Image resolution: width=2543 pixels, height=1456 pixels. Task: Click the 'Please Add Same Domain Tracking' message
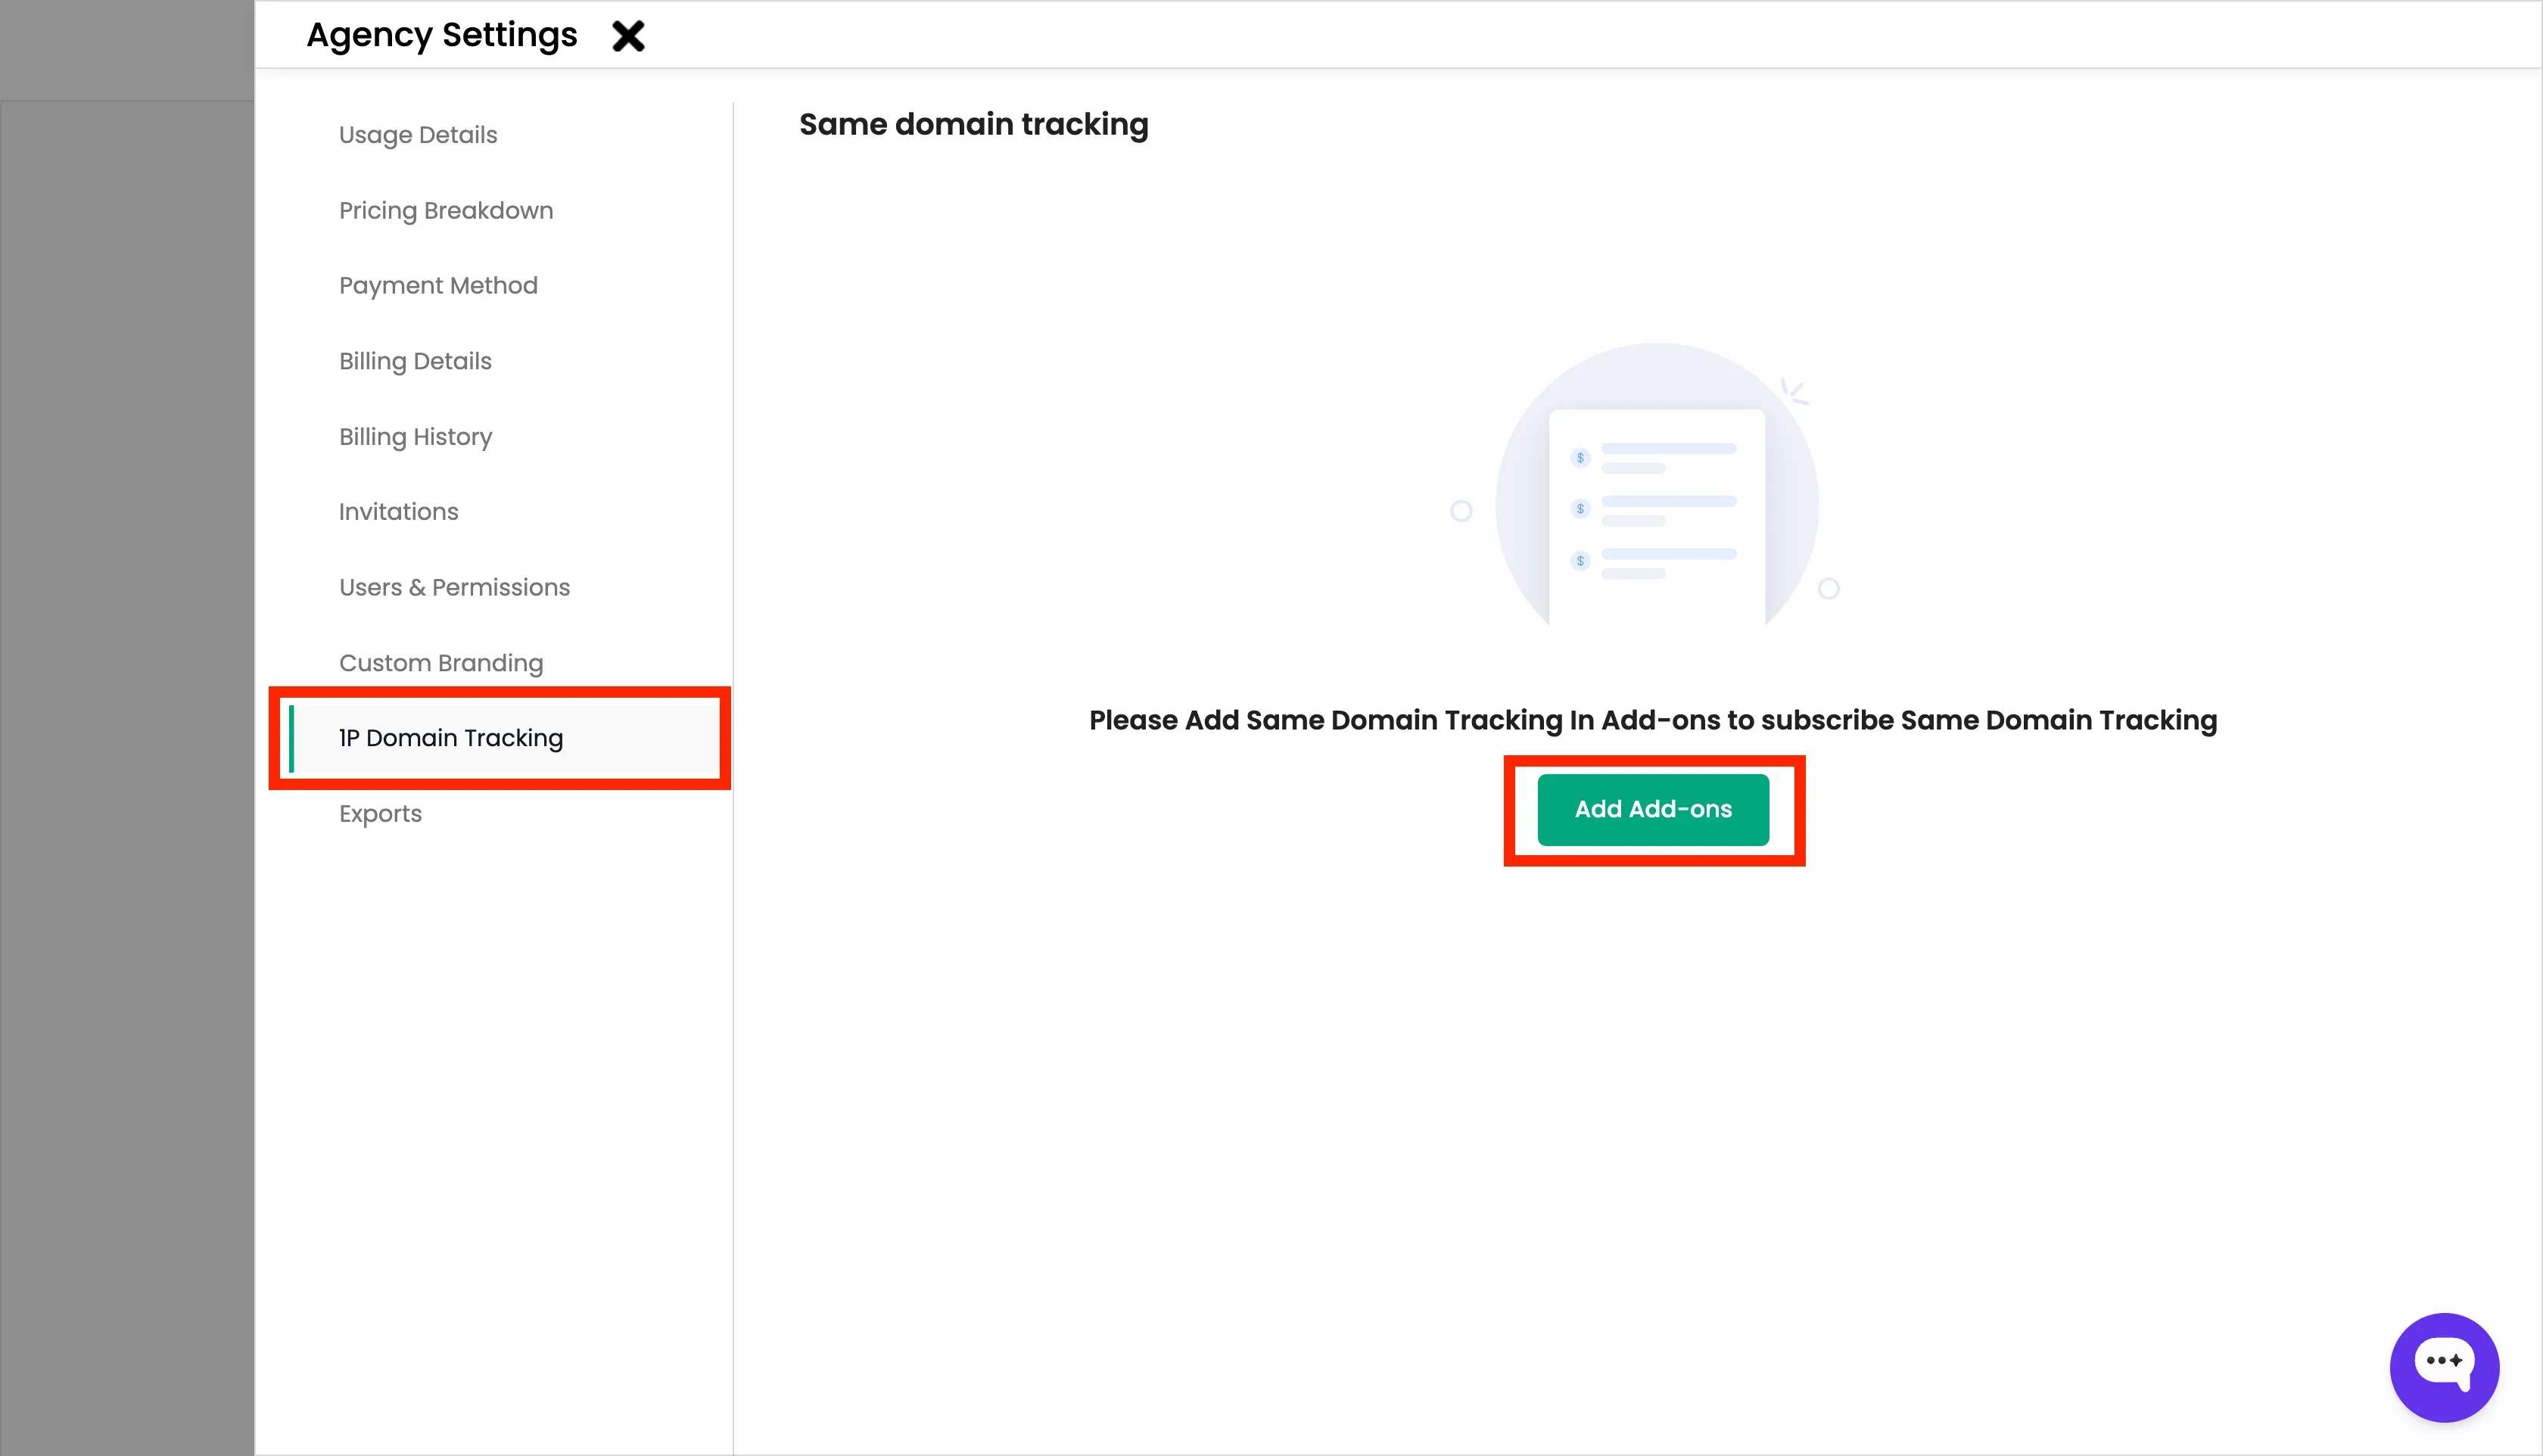pos(1653,720)
